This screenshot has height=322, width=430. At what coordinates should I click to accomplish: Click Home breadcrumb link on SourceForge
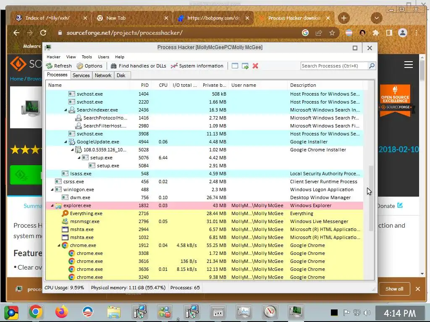pos(16,79)
